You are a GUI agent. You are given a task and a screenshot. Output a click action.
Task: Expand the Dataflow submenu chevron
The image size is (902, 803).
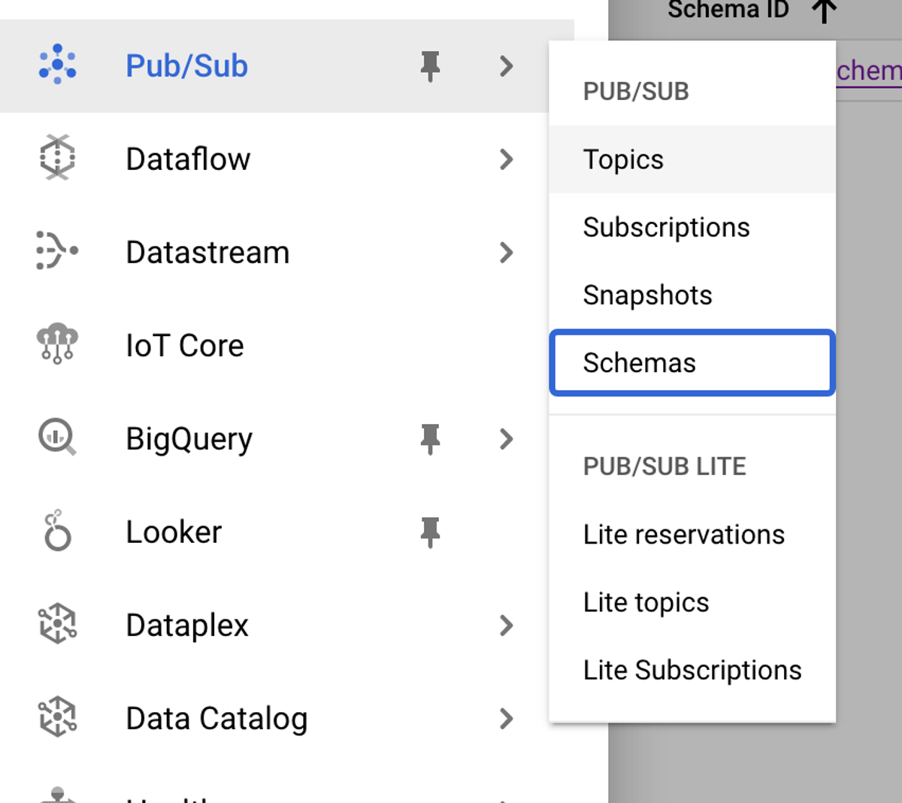(x=507, y=159)
